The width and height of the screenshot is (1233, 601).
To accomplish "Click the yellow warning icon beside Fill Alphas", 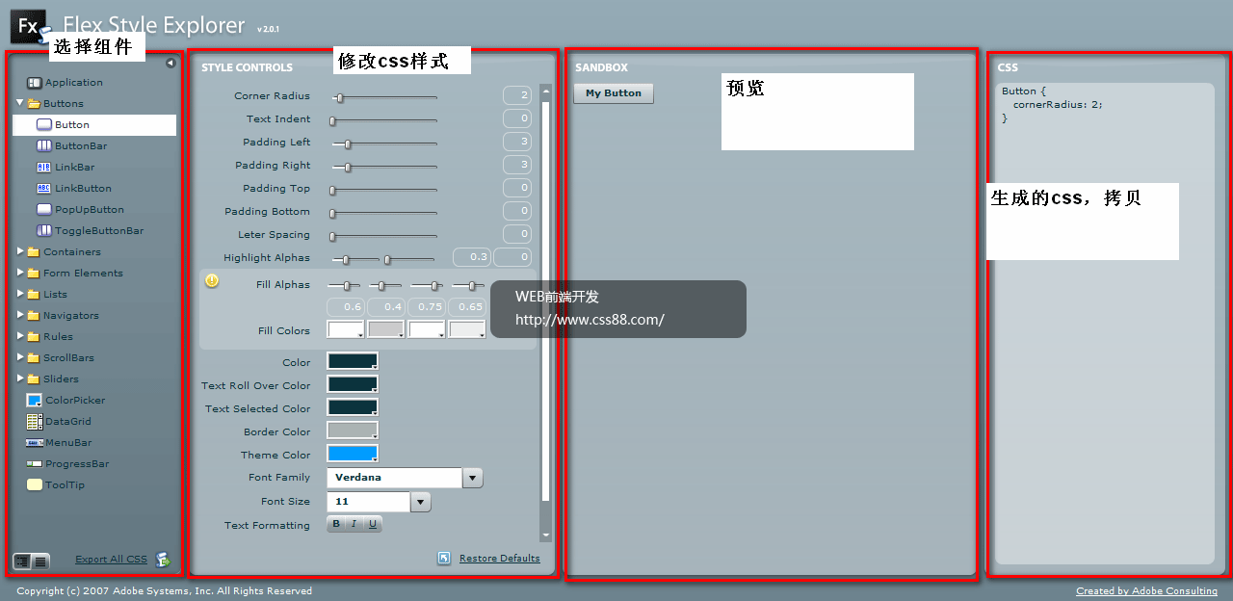I will click(x=212, y=281).
